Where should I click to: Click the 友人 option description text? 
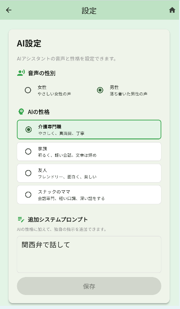click(67, 177)
